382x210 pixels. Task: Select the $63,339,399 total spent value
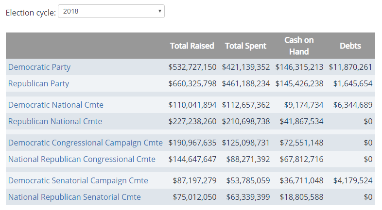(x=248, y=197)
